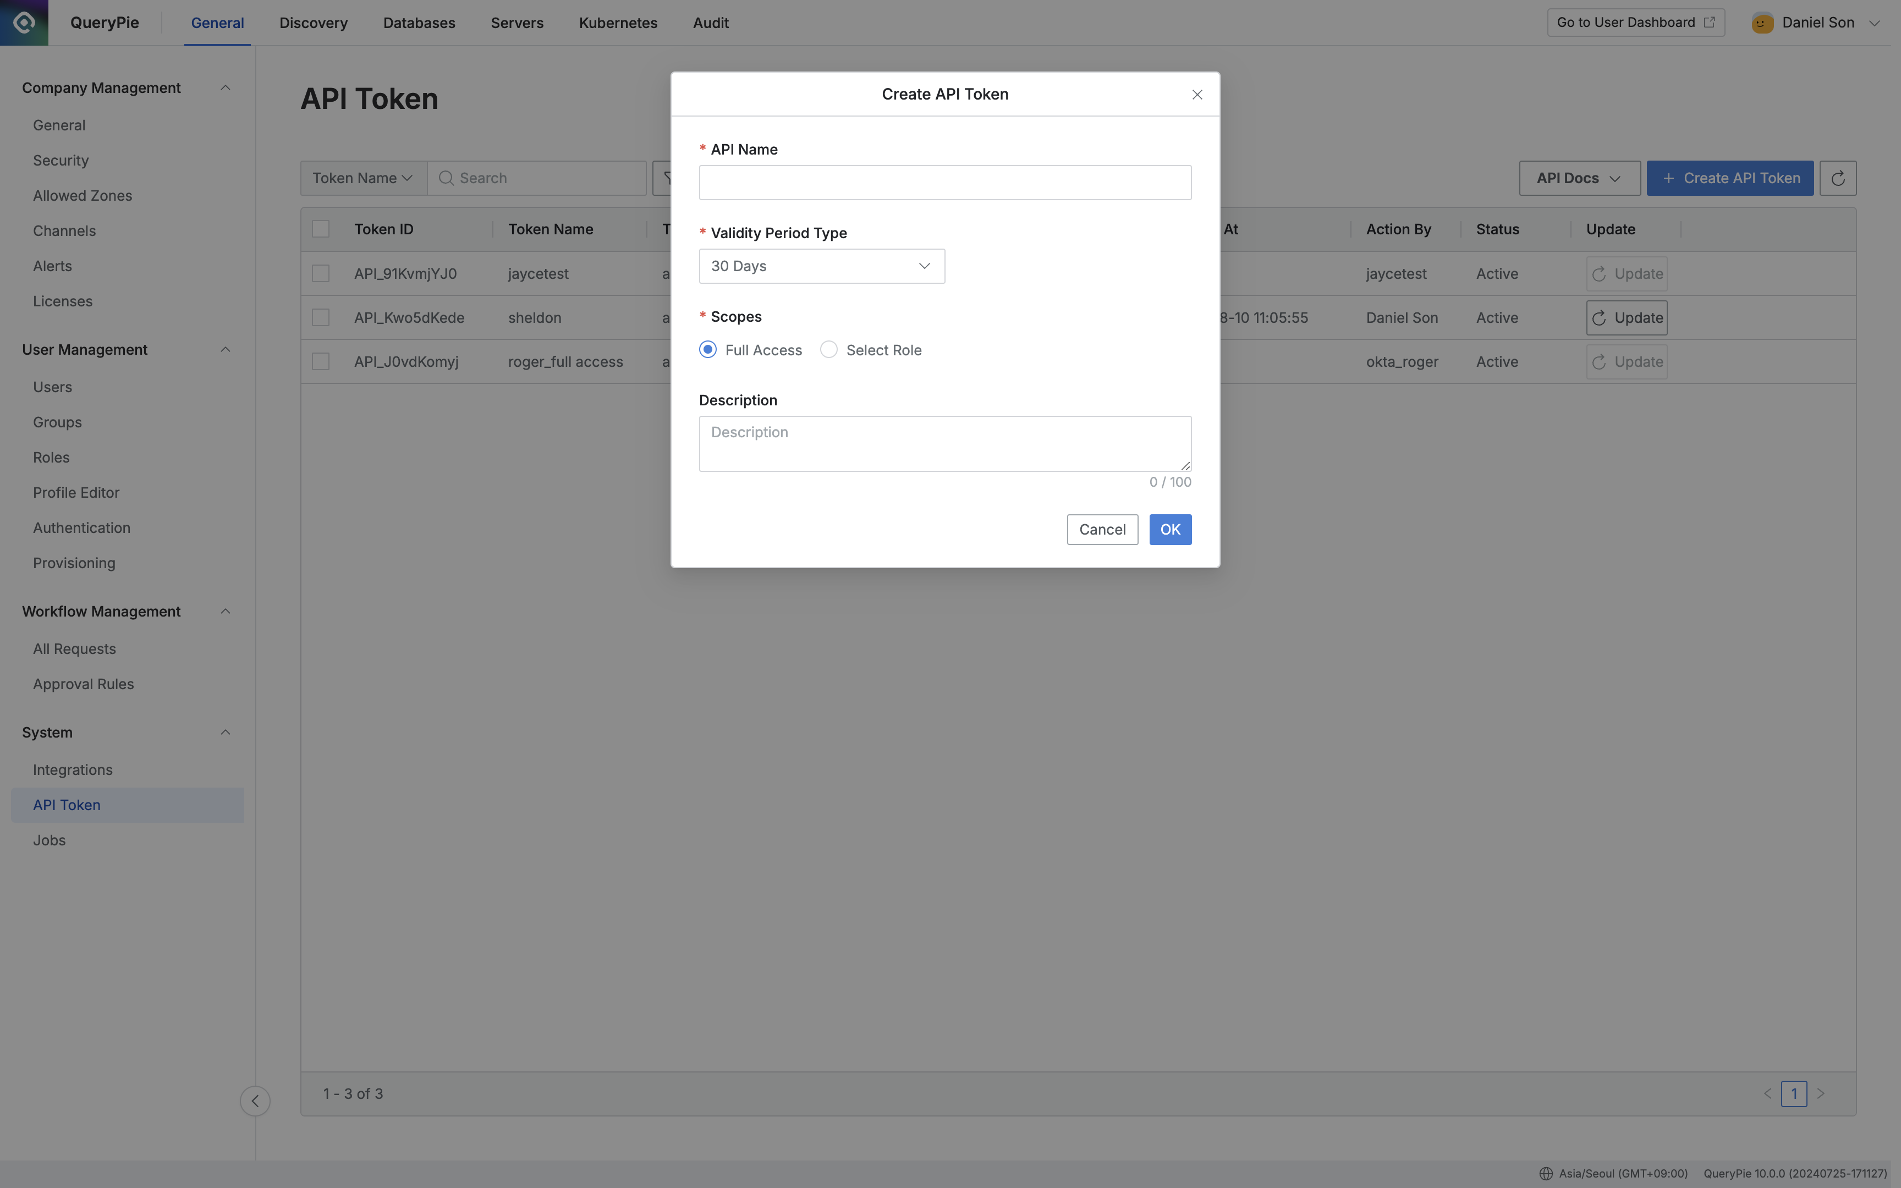The width and height of the screenshot is (1901, 1188).
Task: Open the Daniel Son user menu
Action: tap(1817, 23)
